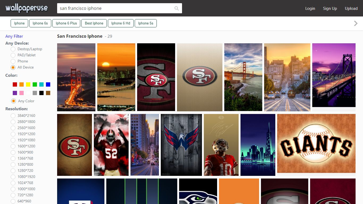The width and height of the screenshot is (363, 204).
Task: Click the Any Filter link
Action: [14, 36]
